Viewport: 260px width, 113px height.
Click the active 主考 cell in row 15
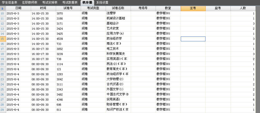tap(193, 39)
